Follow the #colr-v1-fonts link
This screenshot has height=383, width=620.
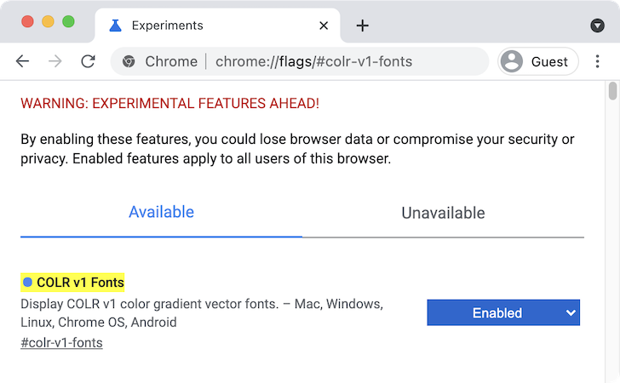tap(61, 343)
